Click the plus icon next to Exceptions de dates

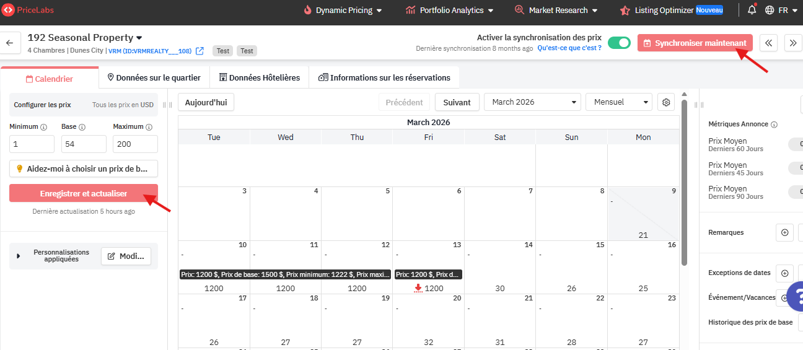click(784, 273)
